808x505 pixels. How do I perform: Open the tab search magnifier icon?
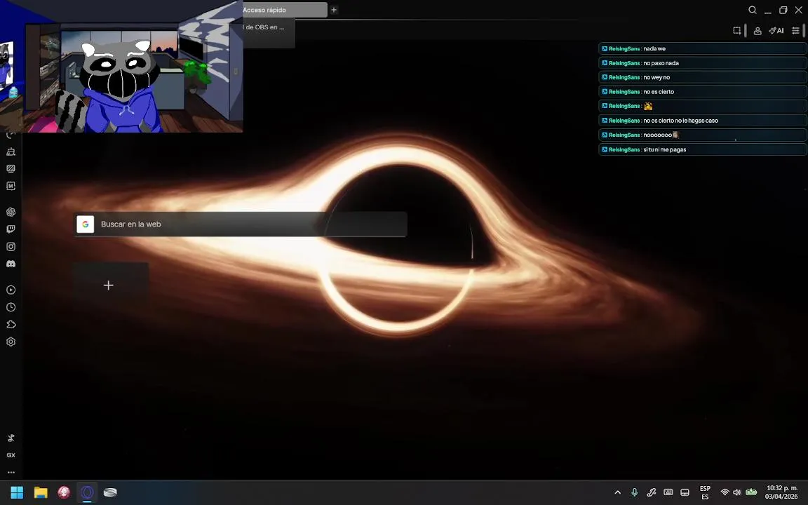pos(753,10)
